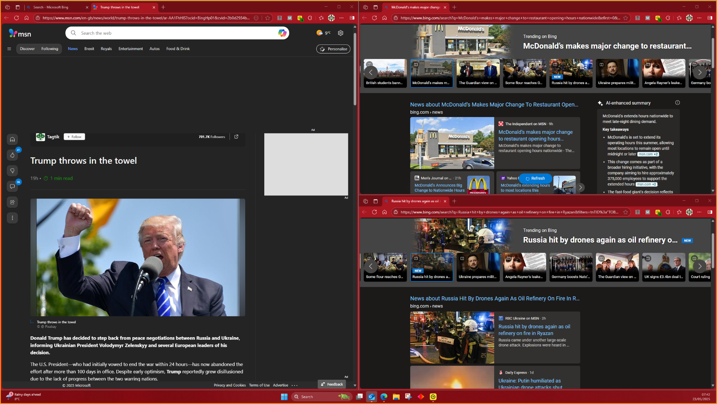Open the comments icon showing 66

click(12, 186)
